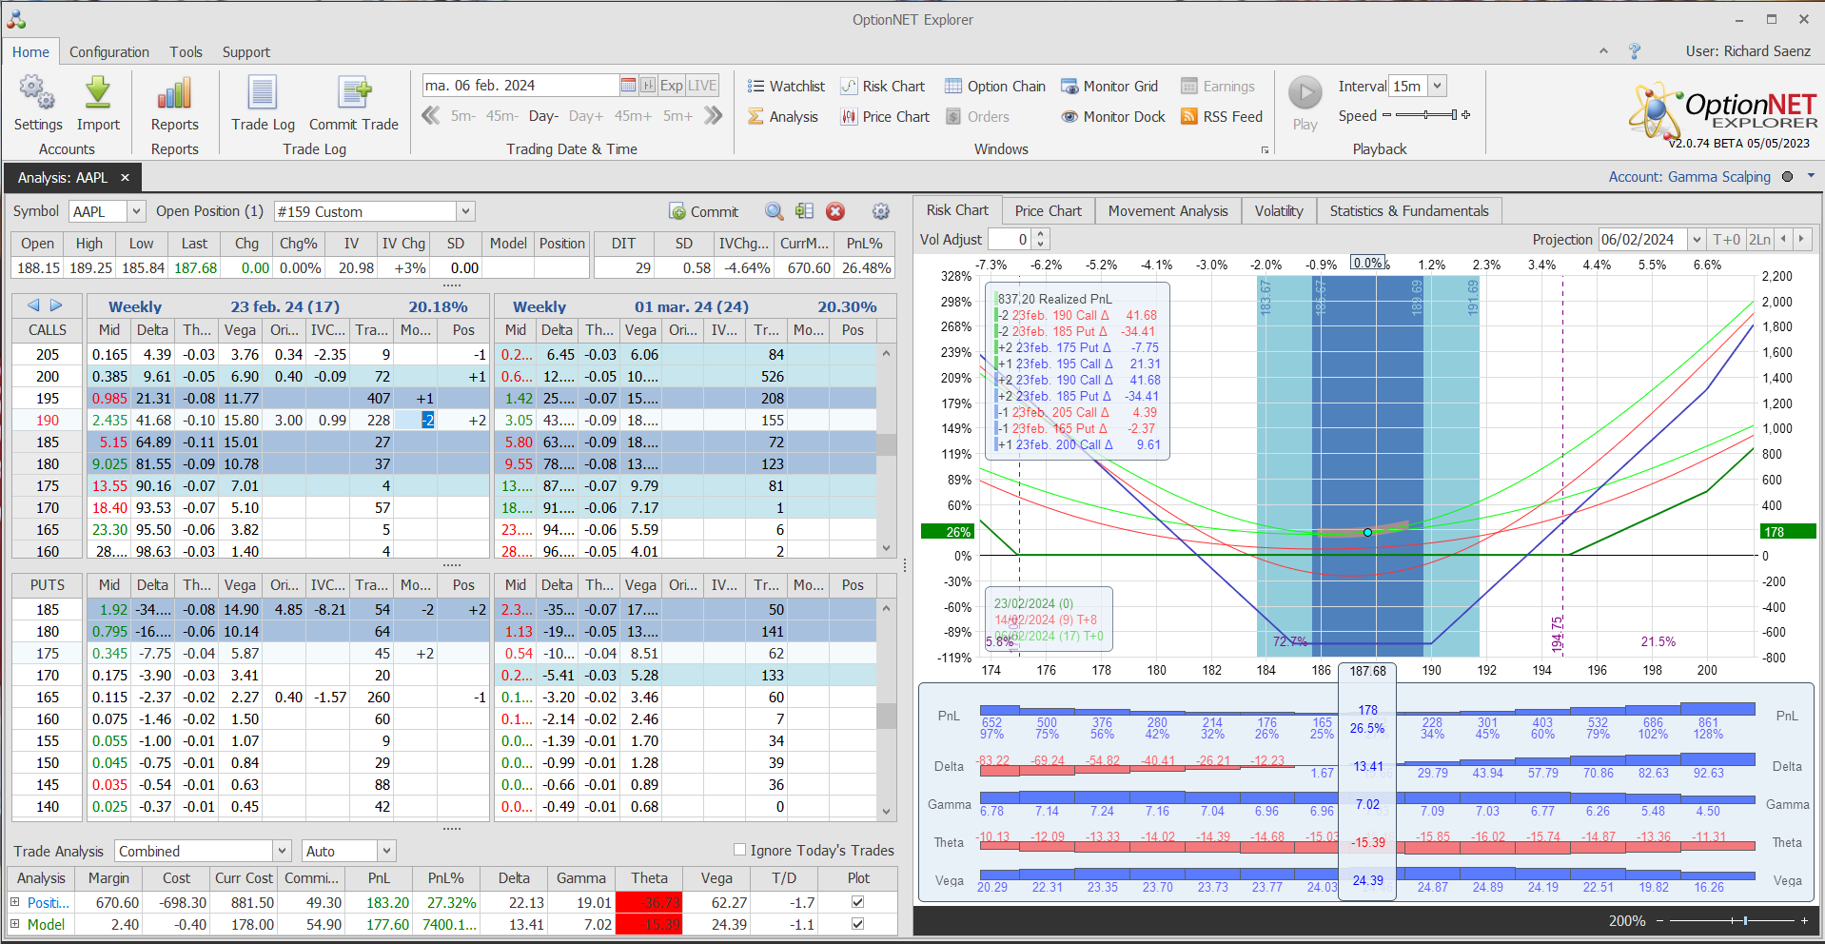1825x944 pixels.
Task: Click the trading date input field
Action: pyautogui.click(x=520, y=86)
